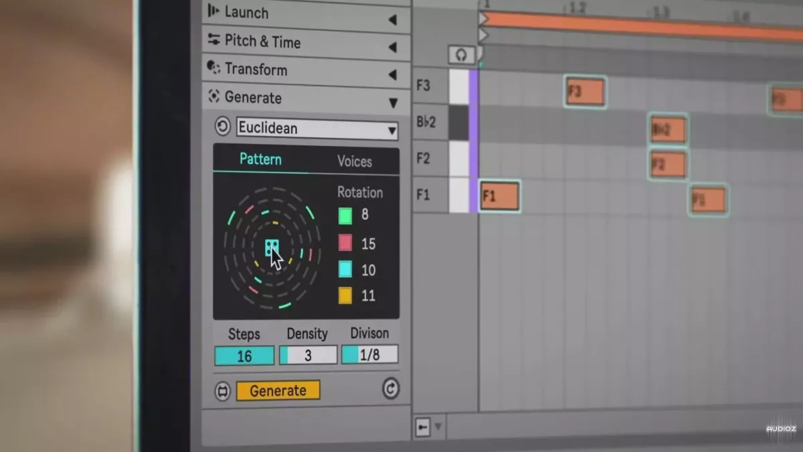Click rotation value 11
Viewport: 803px width, 452px height.
[x=368, y=295]
